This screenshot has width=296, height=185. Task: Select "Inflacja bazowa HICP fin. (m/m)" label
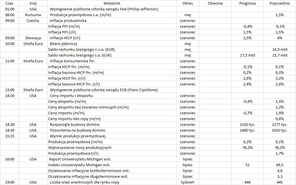76,72
